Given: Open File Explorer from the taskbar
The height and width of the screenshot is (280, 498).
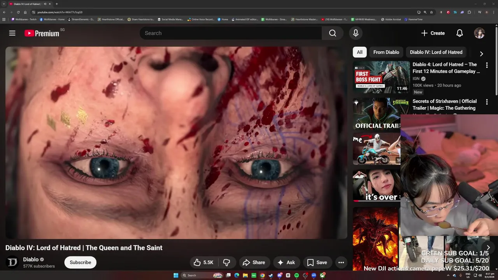Looking at the screenshot, I should [245, 275].
